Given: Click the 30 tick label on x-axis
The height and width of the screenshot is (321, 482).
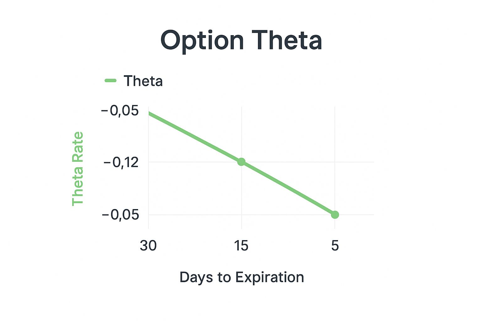Looking at the screenshot, I should 148,245.
